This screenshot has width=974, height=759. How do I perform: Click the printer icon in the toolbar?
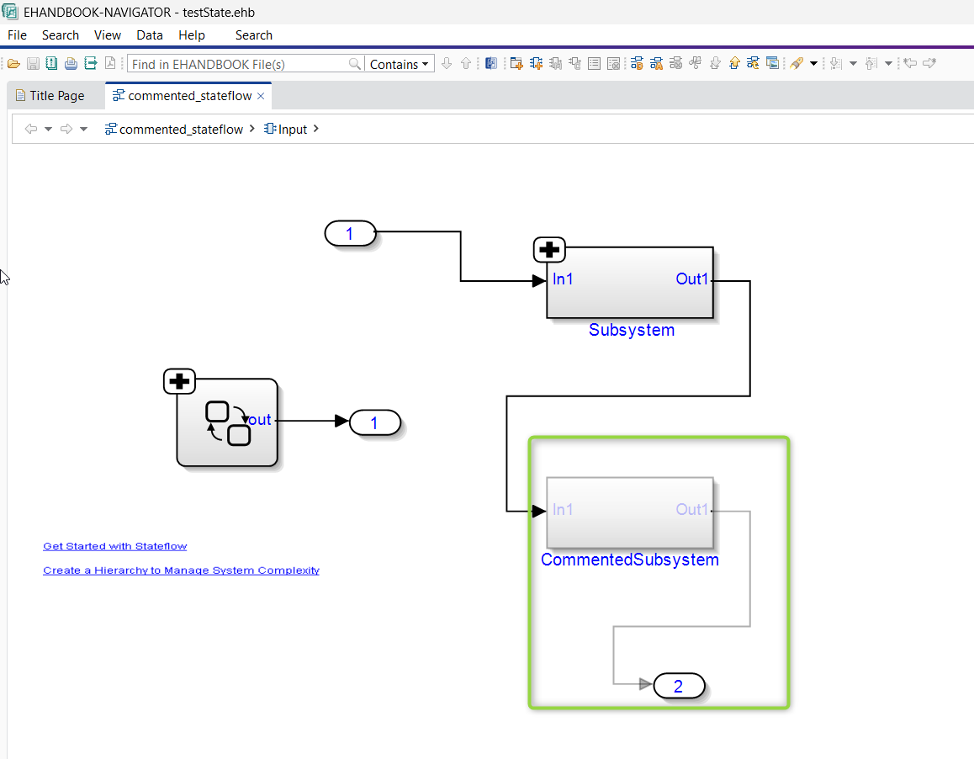coord(71,63)
